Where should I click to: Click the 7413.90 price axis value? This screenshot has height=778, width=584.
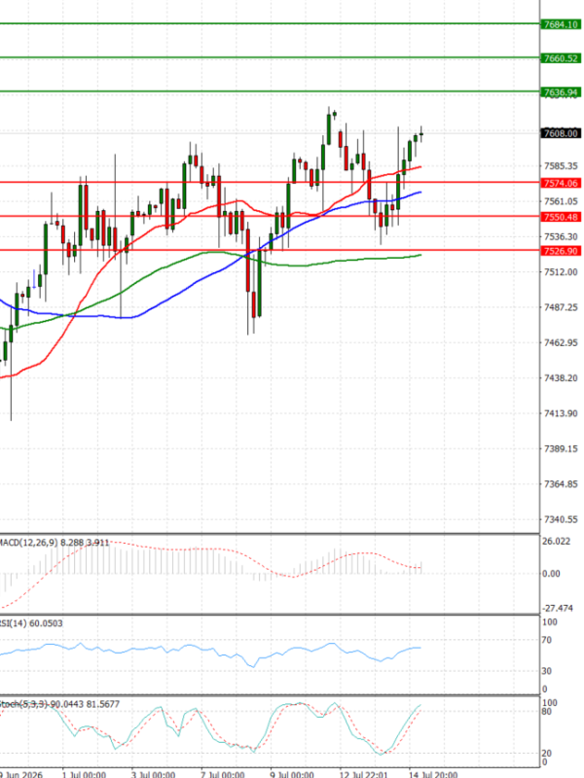pyautogui.click(x=561, y=413)
